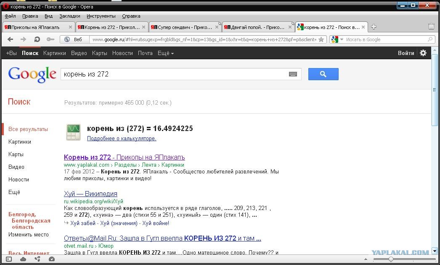This screenshot has width=440, height=265.
Task: Click scrollbar down arrow
Action: point(435,251)
